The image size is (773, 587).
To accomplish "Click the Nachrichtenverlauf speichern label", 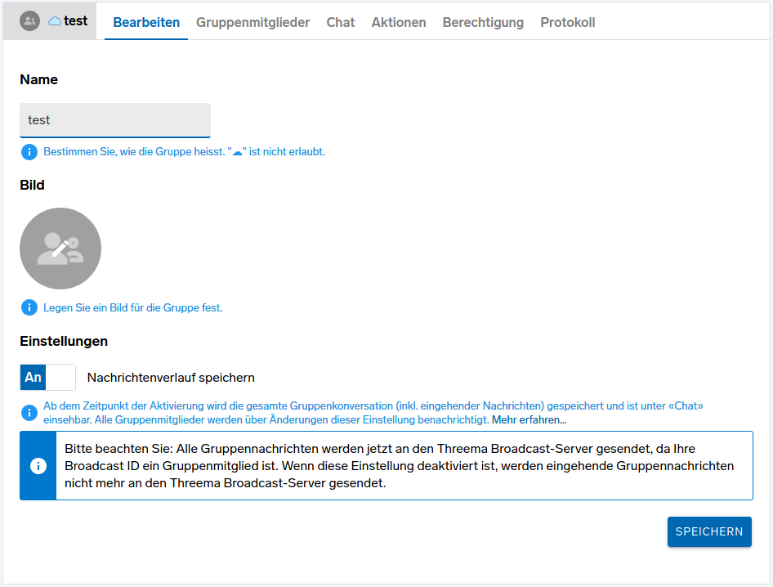I will pos(171,378).
